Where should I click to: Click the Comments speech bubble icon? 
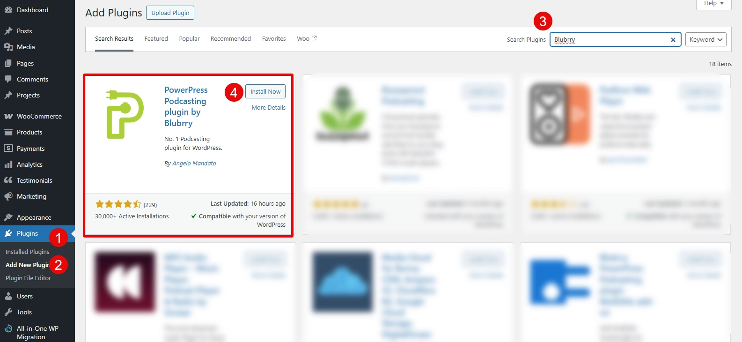(8, 79)
